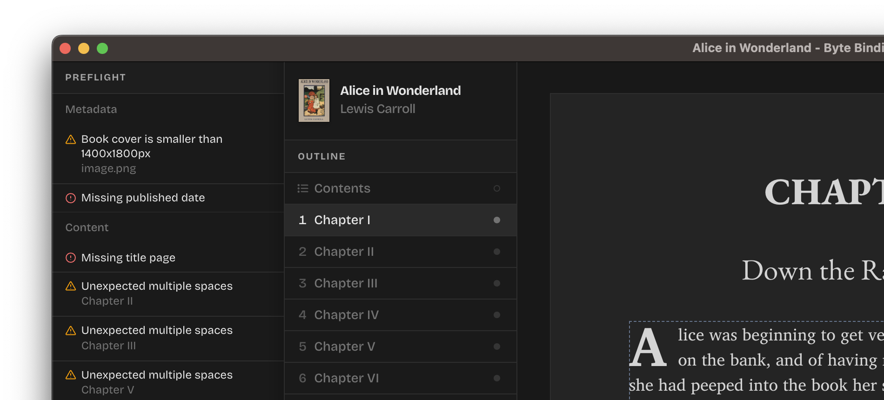The width and height of the screenshot is (884, 400).
Task: Maximize the window with the green button
Action: [102, 48]
